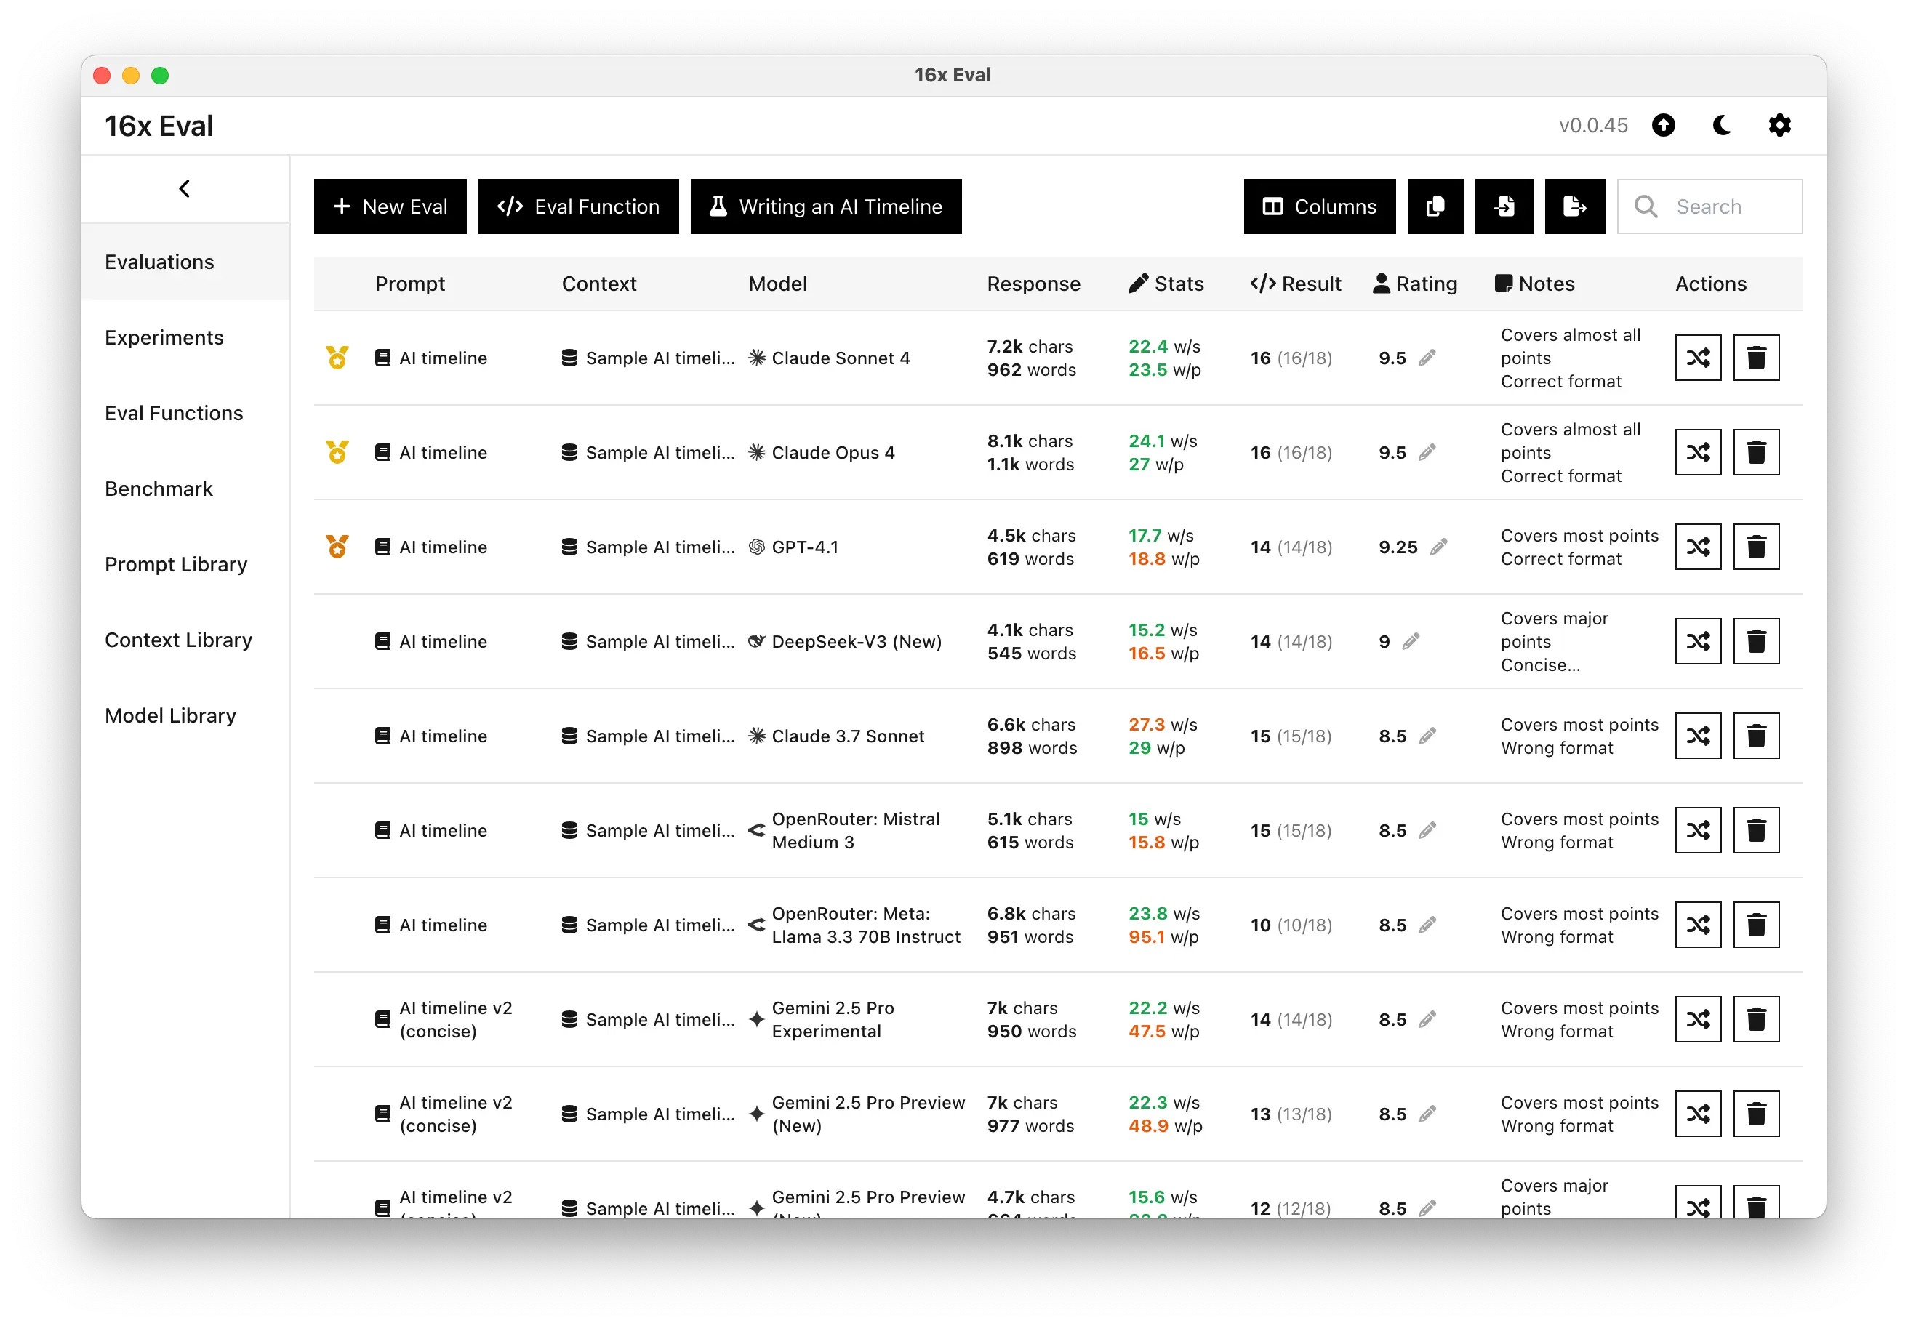Open the 6.6k chars response of Claude 3.7 Sonnet
1908x1326 pixels.
[1032, 736]
